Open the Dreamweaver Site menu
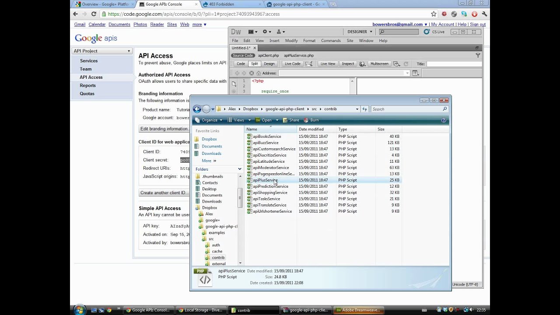Viewport: 560px width, 315px height. [x=350, y=41]
